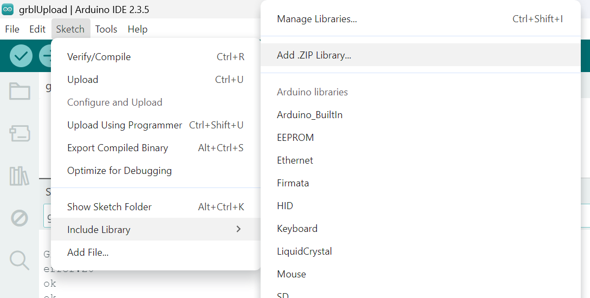
Task: Select Add File menu item
Action: 88,252
